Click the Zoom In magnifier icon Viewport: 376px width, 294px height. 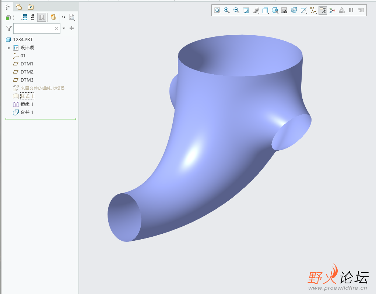click(227, 11)
